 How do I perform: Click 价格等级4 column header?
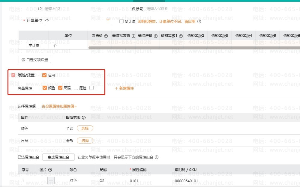coord(244,36)
